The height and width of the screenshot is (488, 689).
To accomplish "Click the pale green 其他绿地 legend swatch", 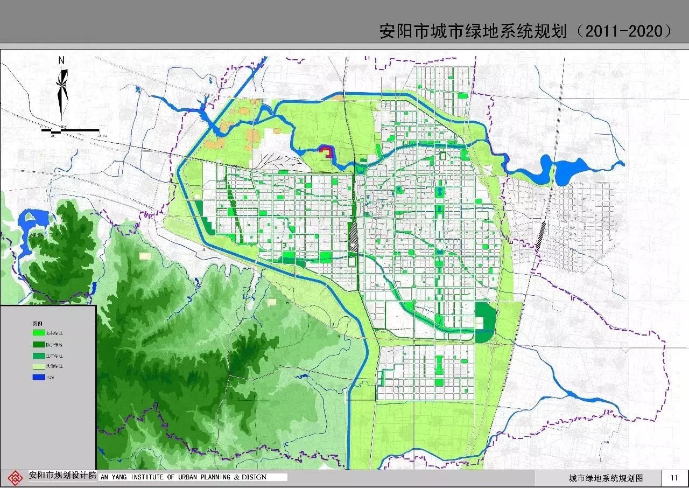I will click(39, 367).
